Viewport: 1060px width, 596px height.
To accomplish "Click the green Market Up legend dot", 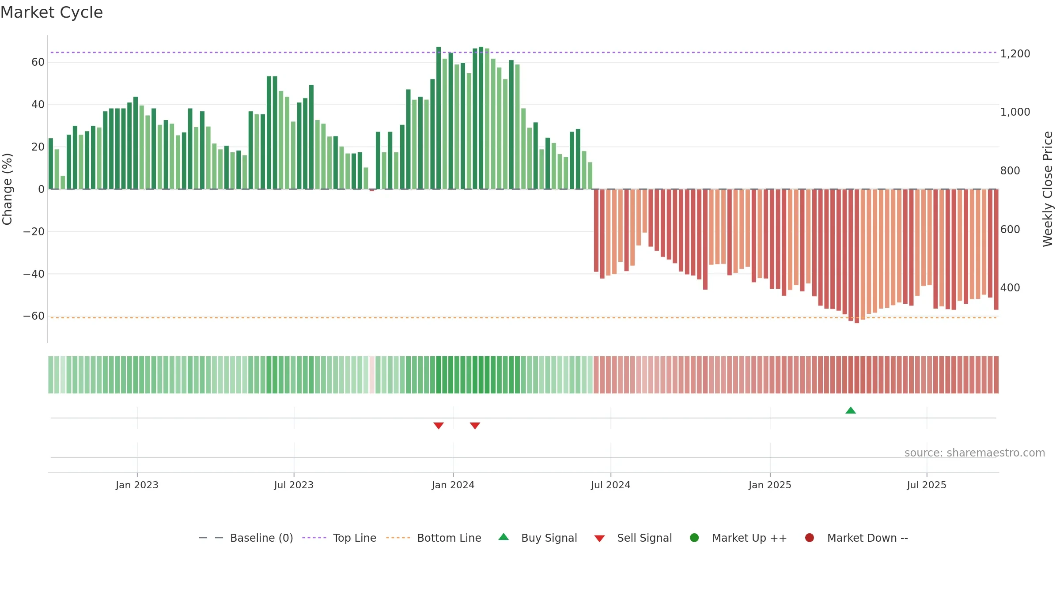I will pyautogui.click(x=694, y=538).
